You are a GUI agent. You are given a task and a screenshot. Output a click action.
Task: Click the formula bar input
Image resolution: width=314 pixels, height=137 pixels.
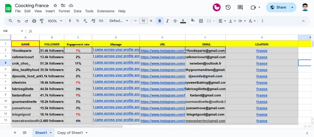click(x=173, y=31)
